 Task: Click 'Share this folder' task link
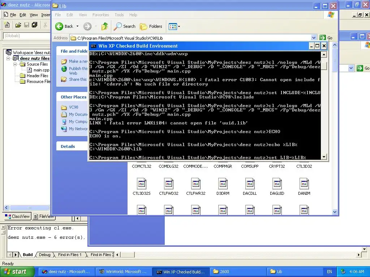[78, 79]
